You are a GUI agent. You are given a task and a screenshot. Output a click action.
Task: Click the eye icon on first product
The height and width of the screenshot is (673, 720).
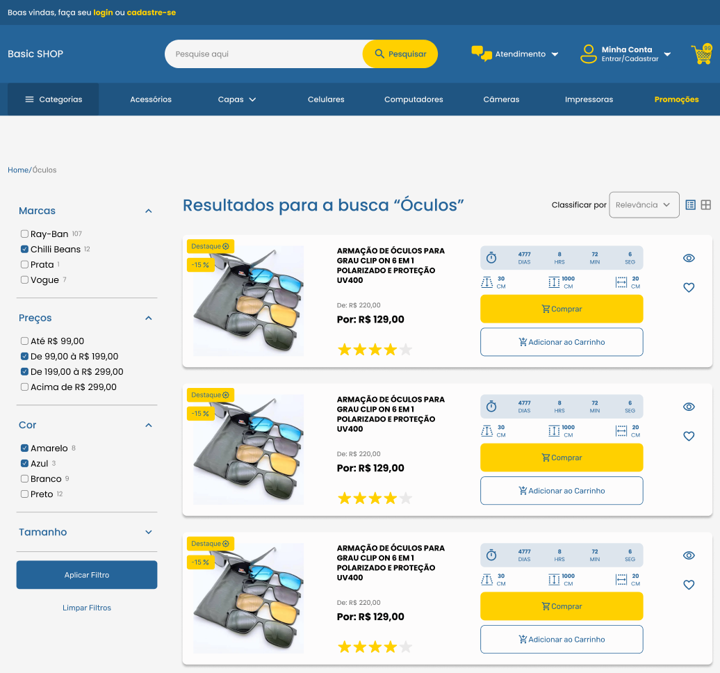689,258
